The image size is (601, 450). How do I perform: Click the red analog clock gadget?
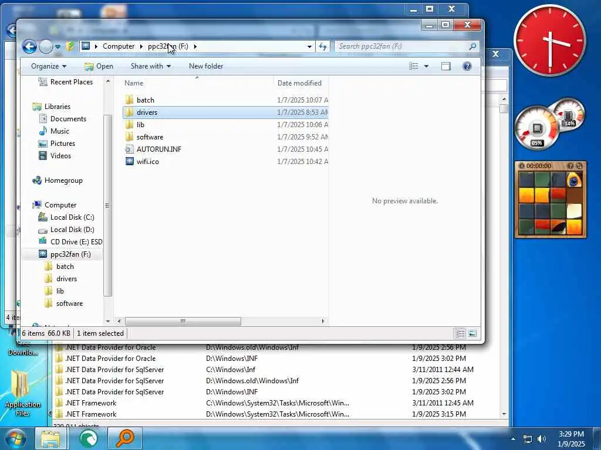(549, 40)
